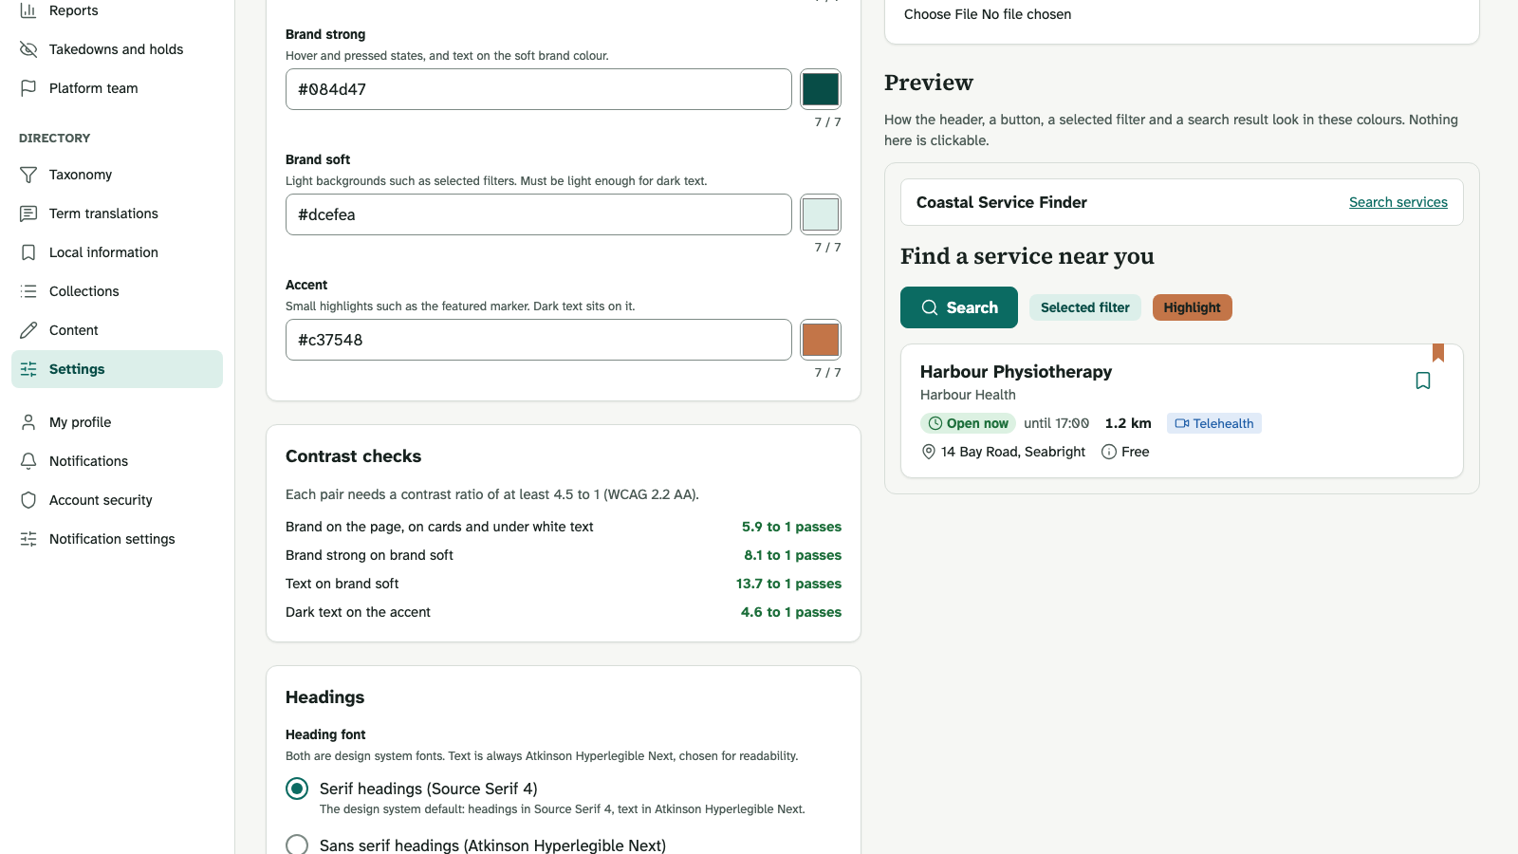Image resolution: width=1518 pixels, height=854 pixels.
Task: Click the Telehealth tag on result card
Action: pos(1214,423)
